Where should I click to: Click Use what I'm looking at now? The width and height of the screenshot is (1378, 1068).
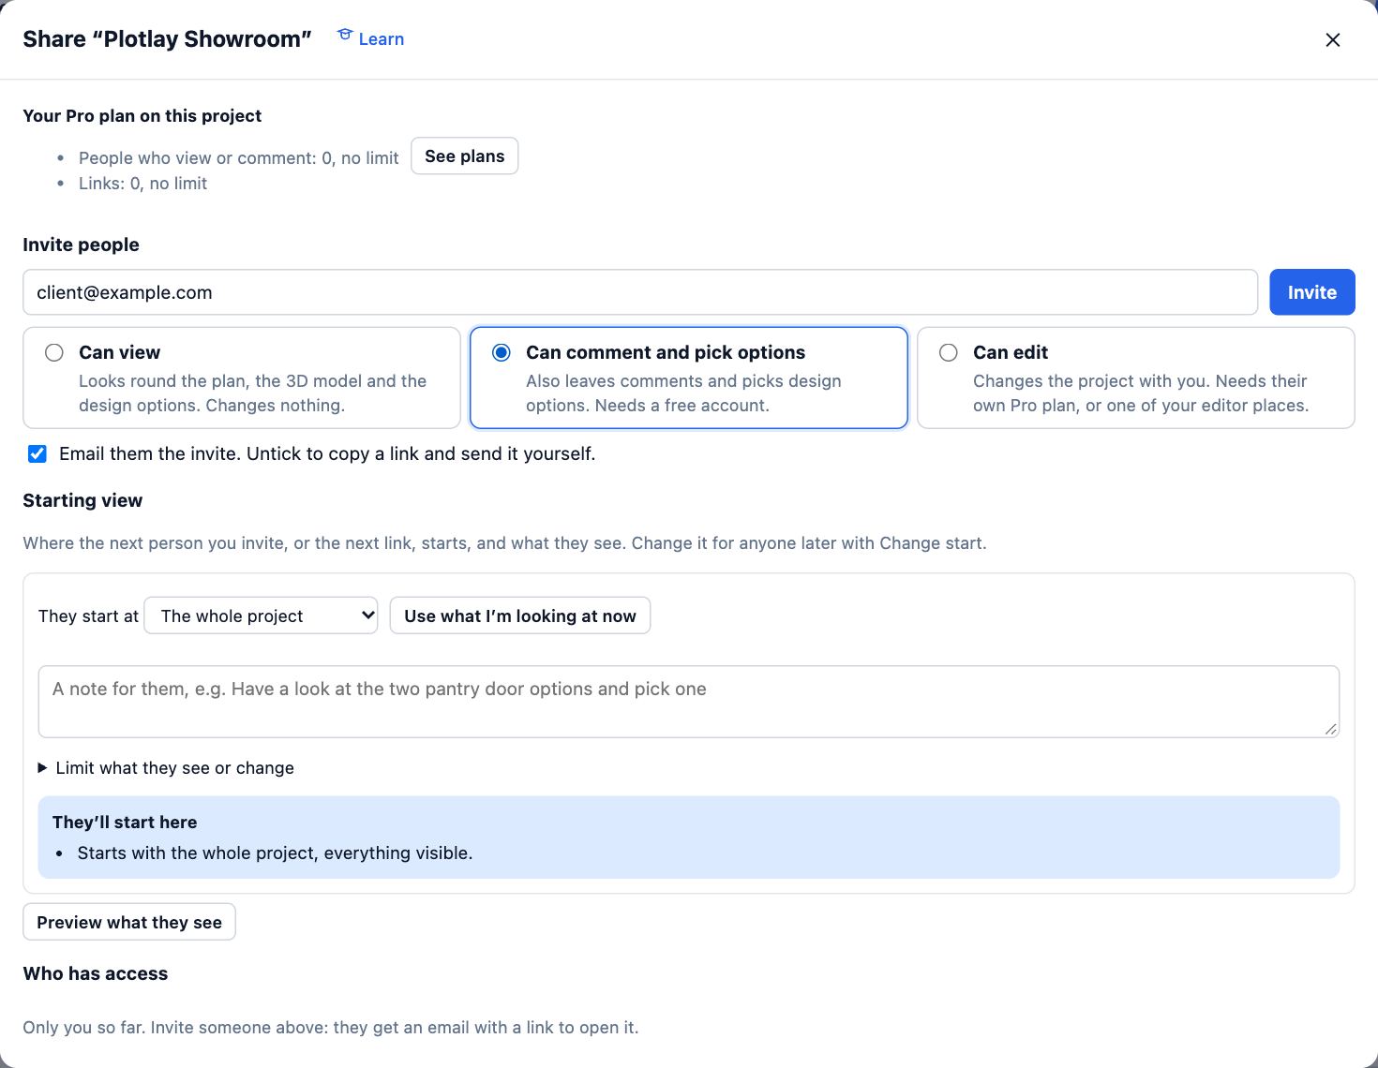point(520,616)
